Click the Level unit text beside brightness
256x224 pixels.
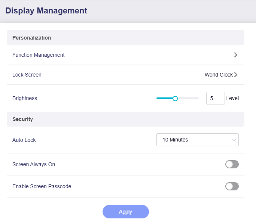232,98
